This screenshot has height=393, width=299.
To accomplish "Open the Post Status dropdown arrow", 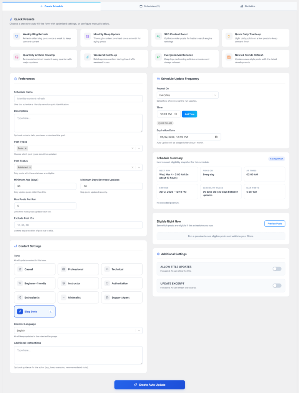I will [x=139, y=167].
